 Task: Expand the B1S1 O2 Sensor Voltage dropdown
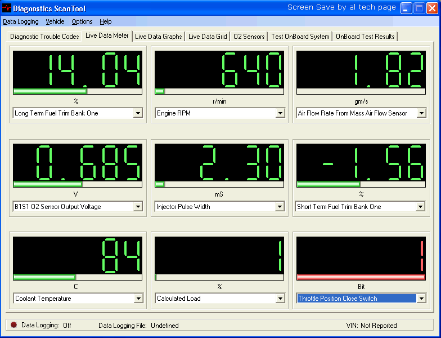click(138, 207)
